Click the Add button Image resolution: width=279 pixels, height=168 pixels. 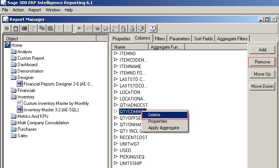click(x=262, y=50)
